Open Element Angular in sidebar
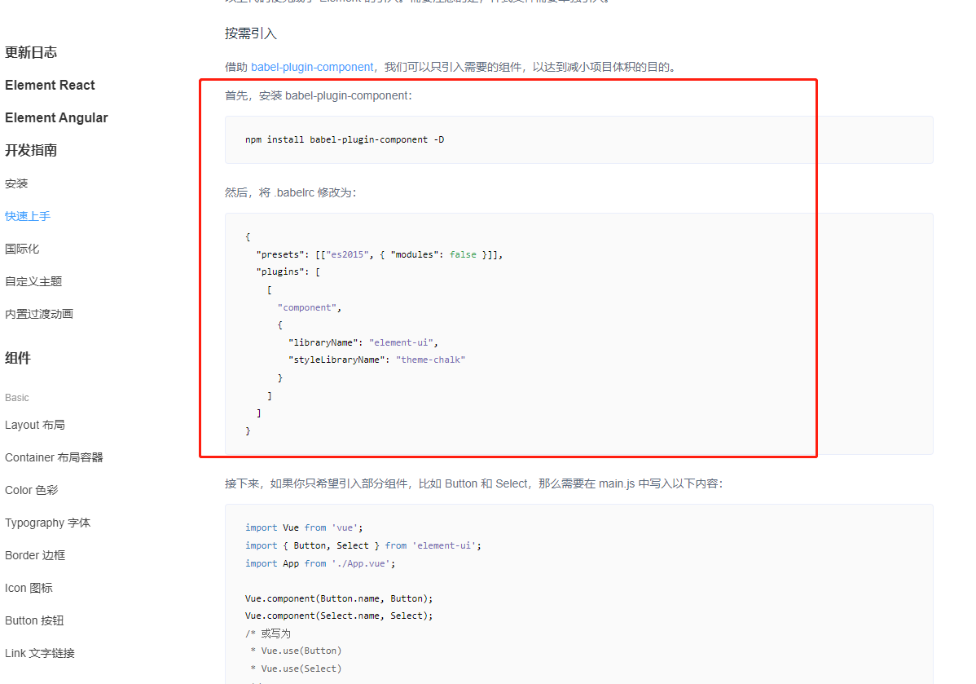Viewport: 976px width, 684px height. (x=56, y=117)
